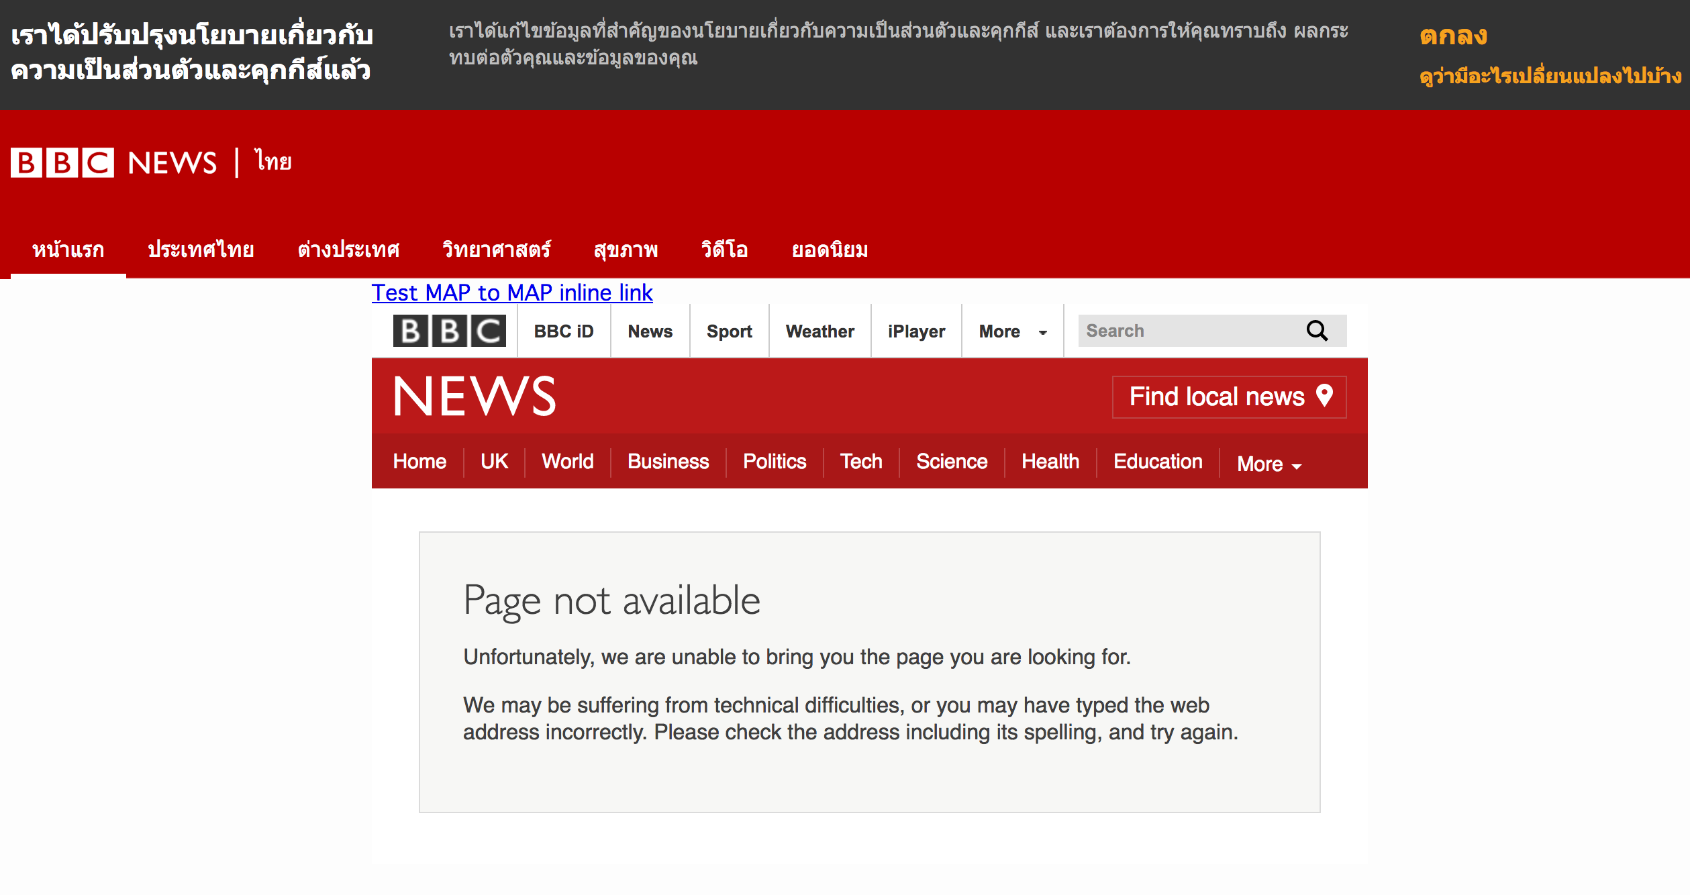Click the ตกลง cookie accept button

(1453, 35)
